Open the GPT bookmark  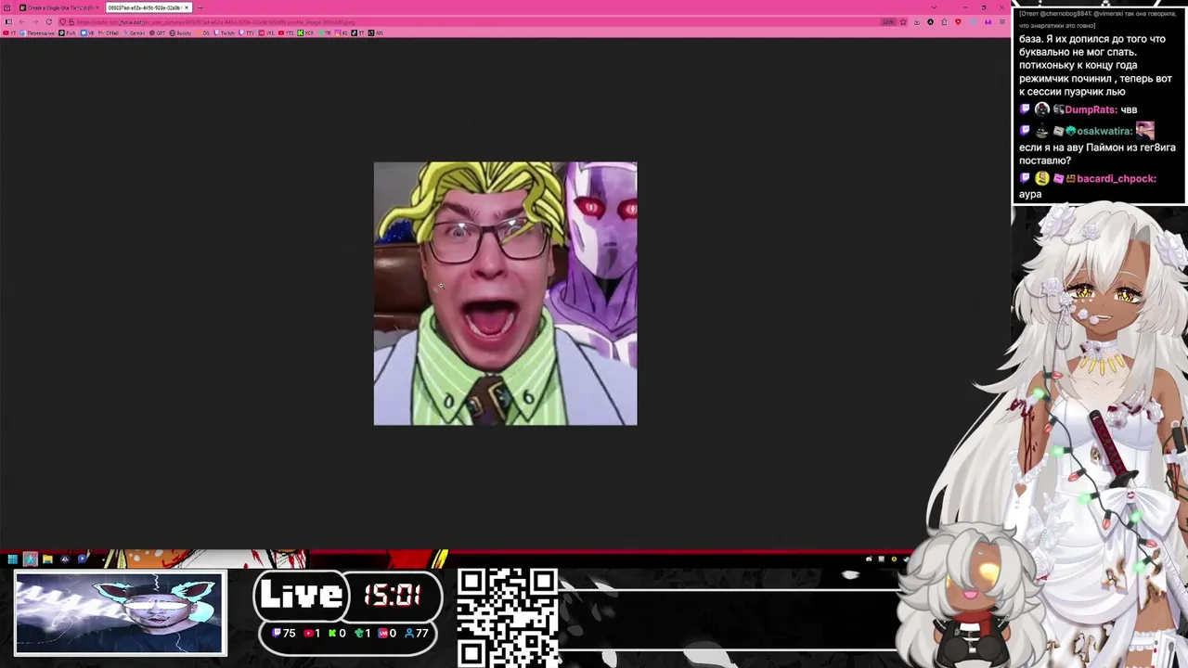(x=158, y=32)
